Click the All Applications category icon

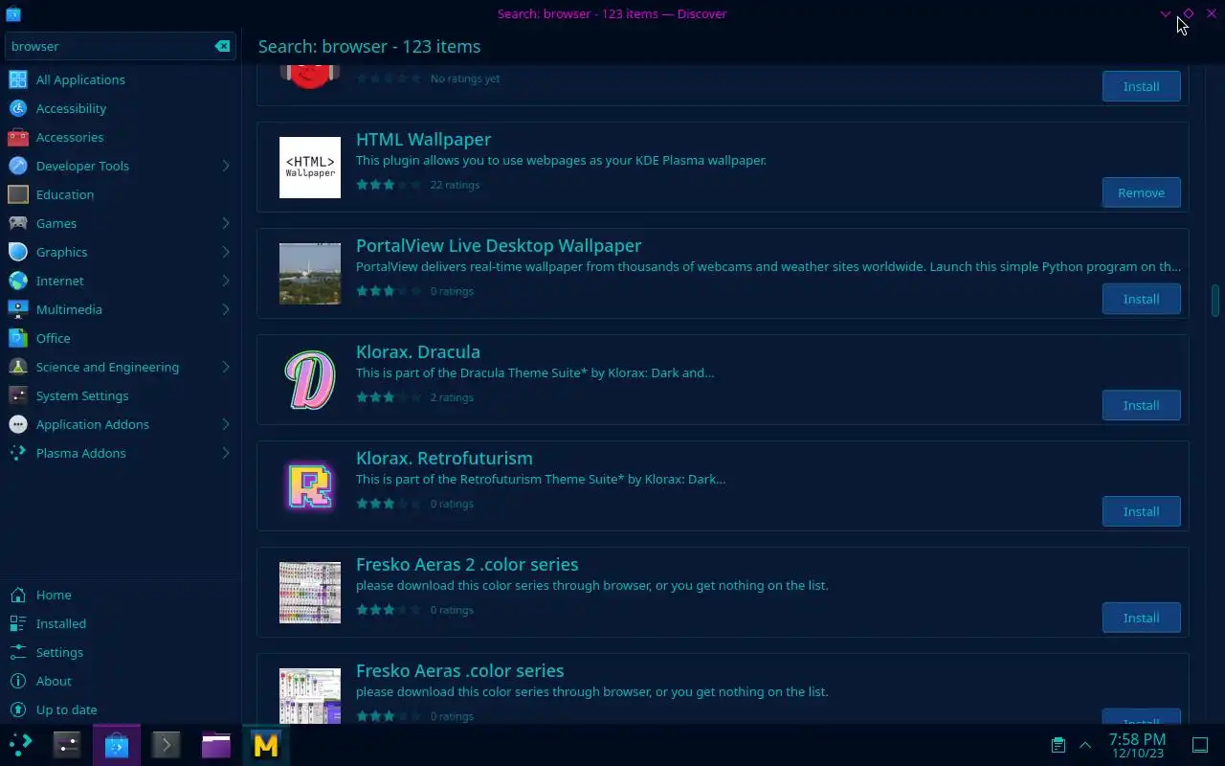pyautogui.click(x=18, y=79)
